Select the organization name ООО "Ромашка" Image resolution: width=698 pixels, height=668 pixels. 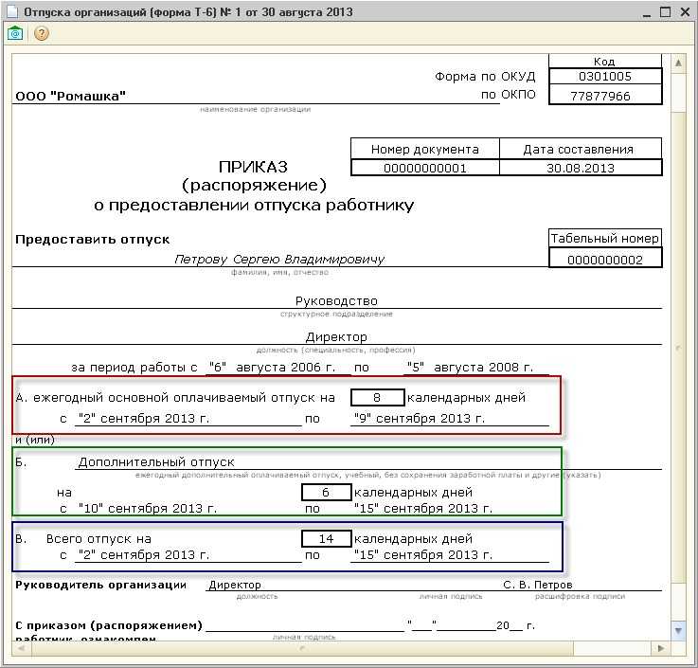click(70, 96)
